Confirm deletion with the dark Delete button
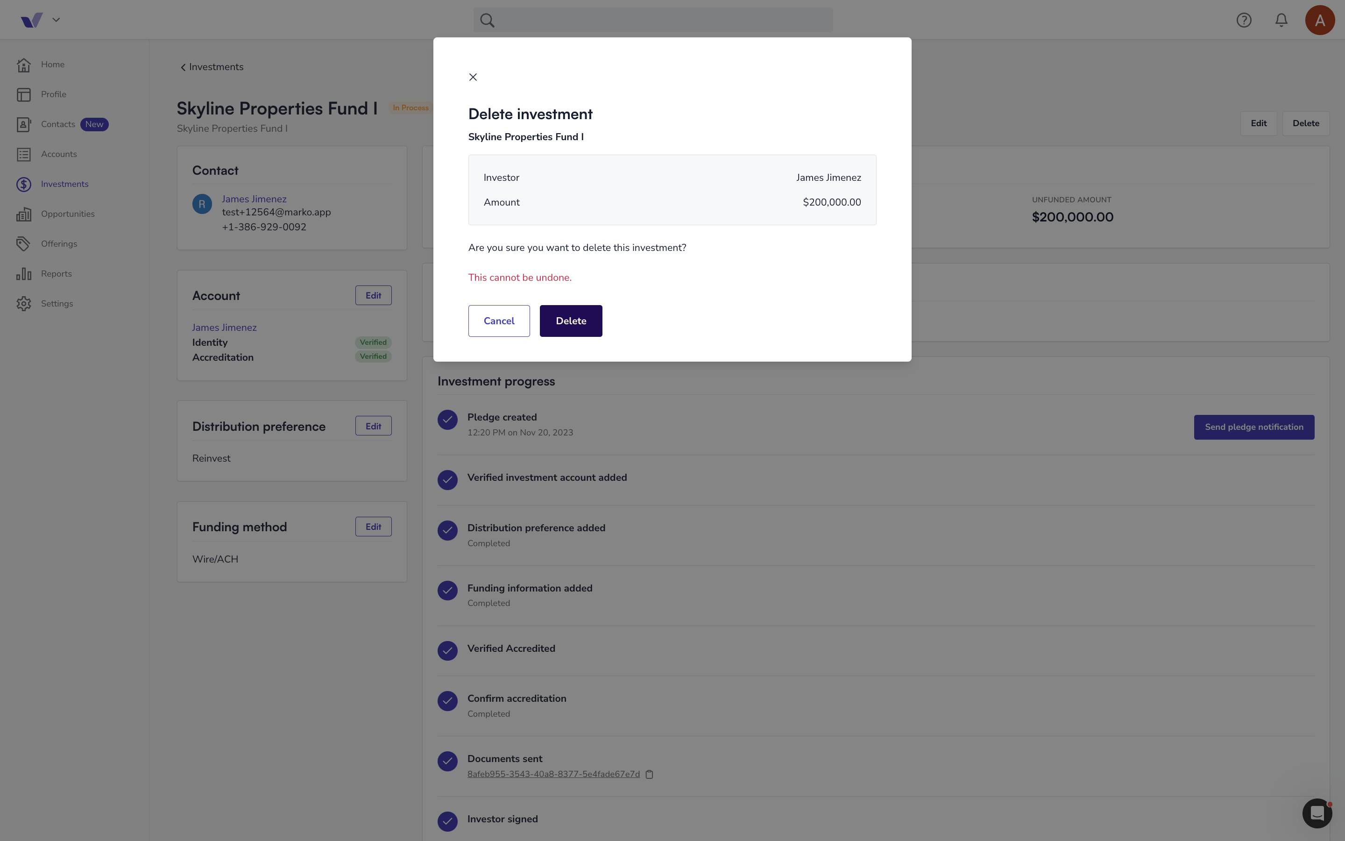1345x841 pixels. pyautogui.click(x=571, y=321)
